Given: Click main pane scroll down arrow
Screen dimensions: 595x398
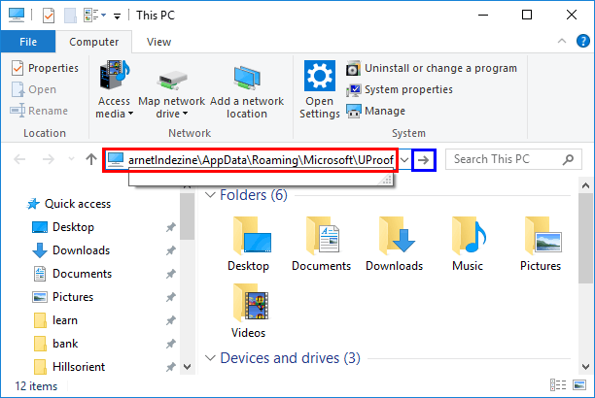Looking at the screenshot, I should (x=585, y=367).
